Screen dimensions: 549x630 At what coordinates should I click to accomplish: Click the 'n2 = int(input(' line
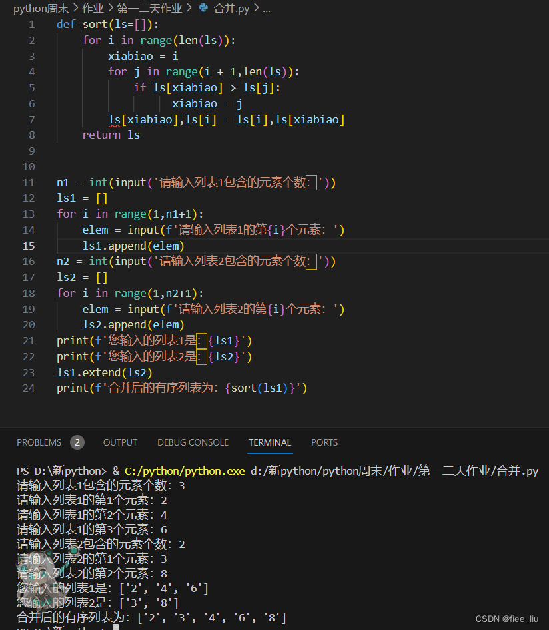tap(196, 262)
